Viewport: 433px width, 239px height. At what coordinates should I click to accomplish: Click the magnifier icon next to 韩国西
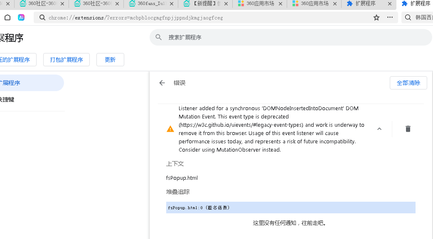pyautogui.click(x=409, y=18)
